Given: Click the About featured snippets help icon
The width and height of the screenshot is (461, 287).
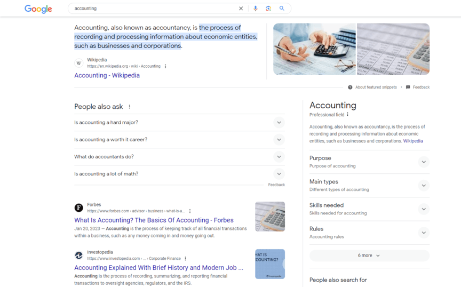Looking at the screenshot, I should click(x=350, y=87).
